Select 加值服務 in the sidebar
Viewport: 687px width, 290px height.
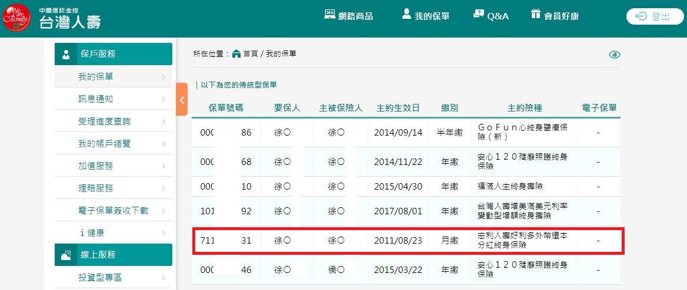[x=114, y=166]
